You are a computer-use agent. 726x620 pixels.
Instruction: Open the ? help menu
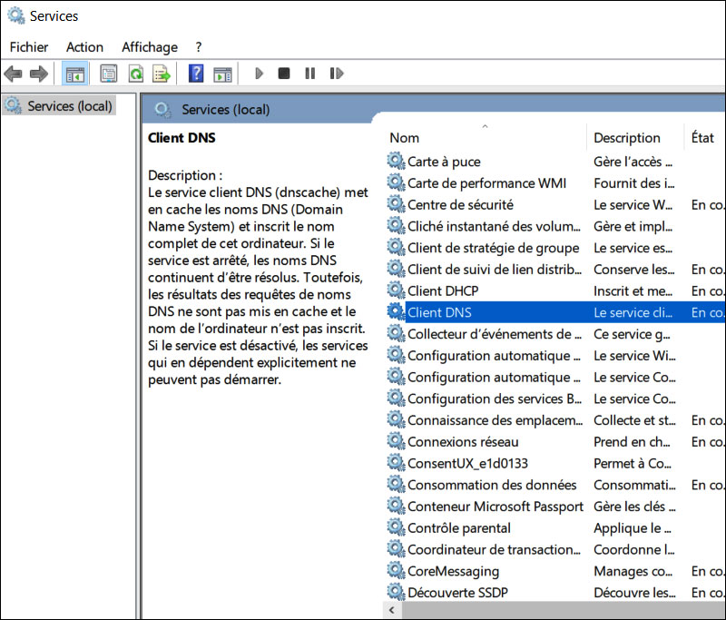point(199,47)
